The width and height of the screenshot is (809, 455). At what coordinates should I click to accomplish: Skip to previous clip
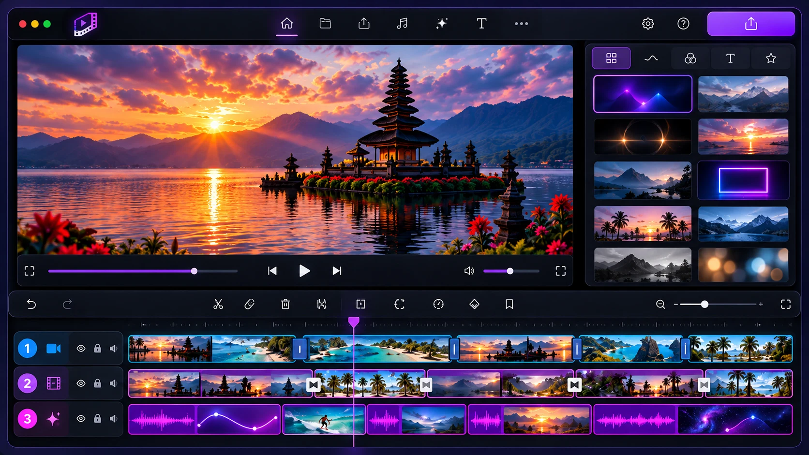[x=272, y=271]
